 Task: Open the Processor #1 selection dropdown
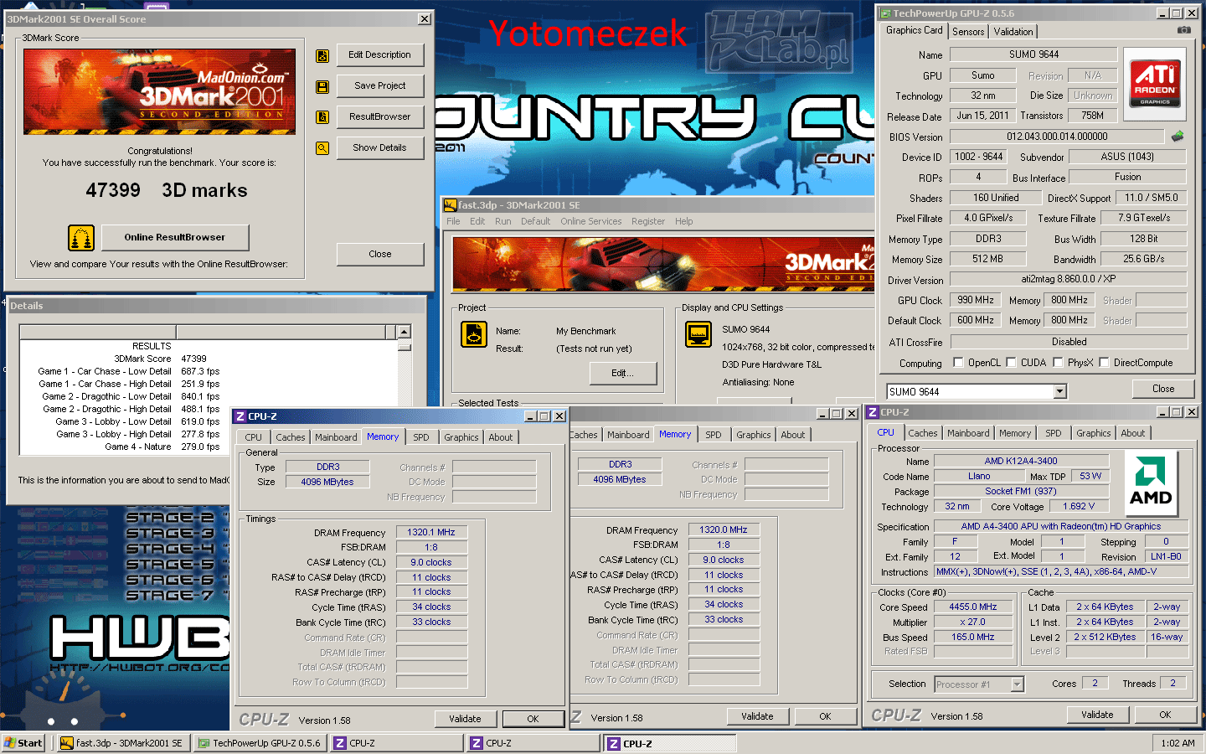click(x=1017, y=684)
